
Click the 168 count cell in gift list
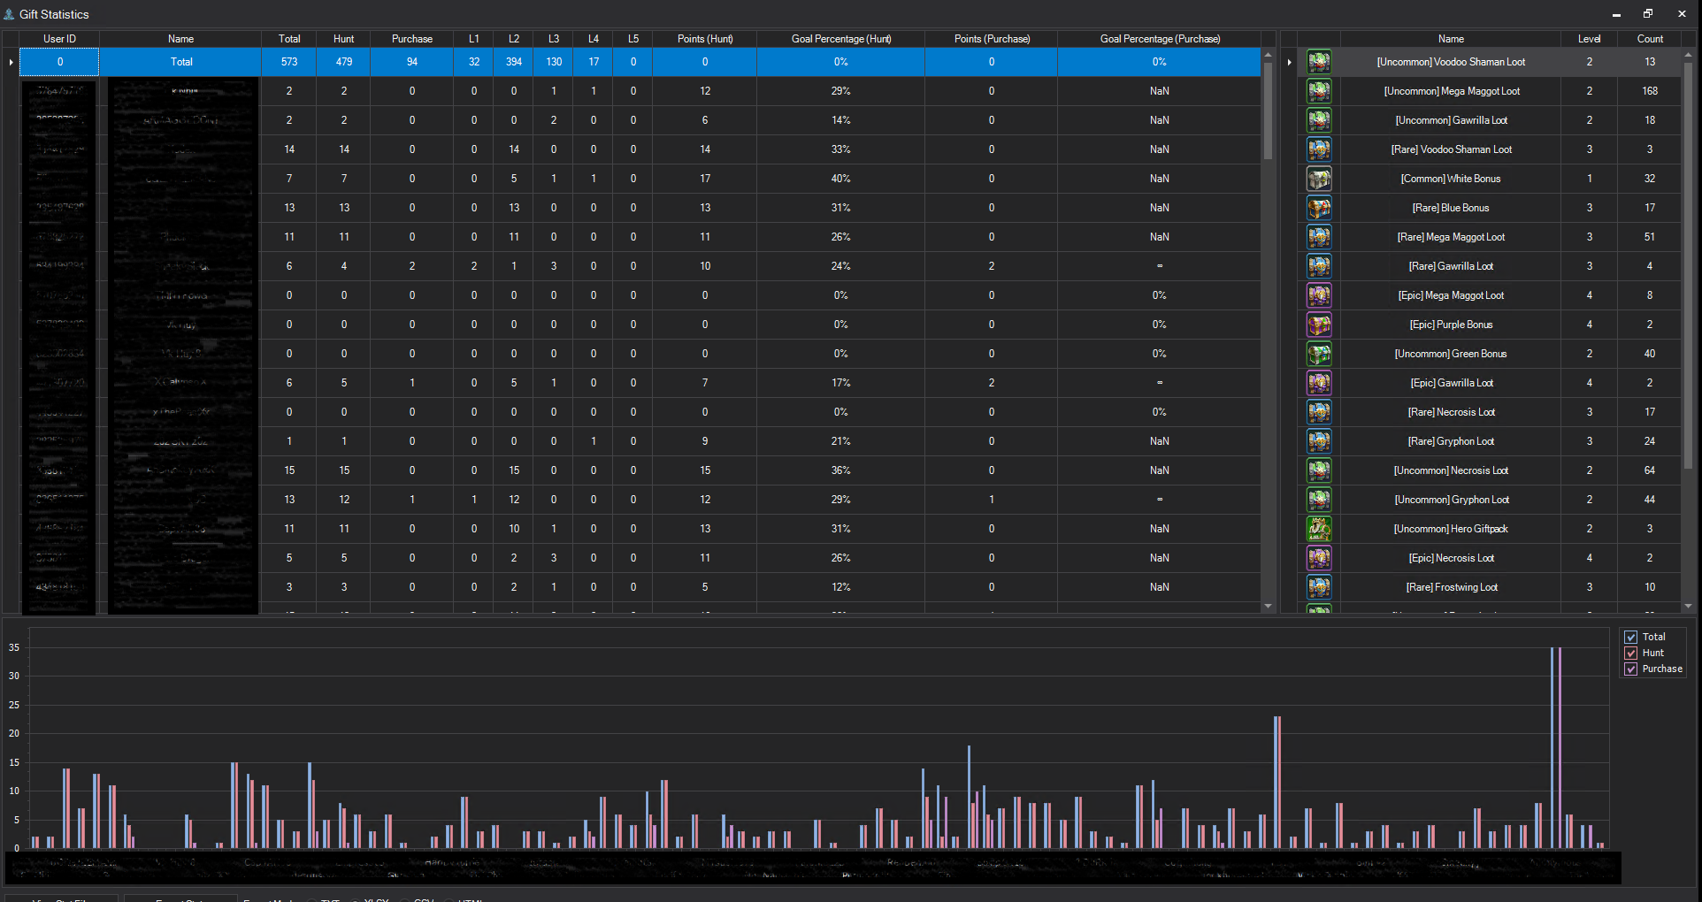[1650, 91]
